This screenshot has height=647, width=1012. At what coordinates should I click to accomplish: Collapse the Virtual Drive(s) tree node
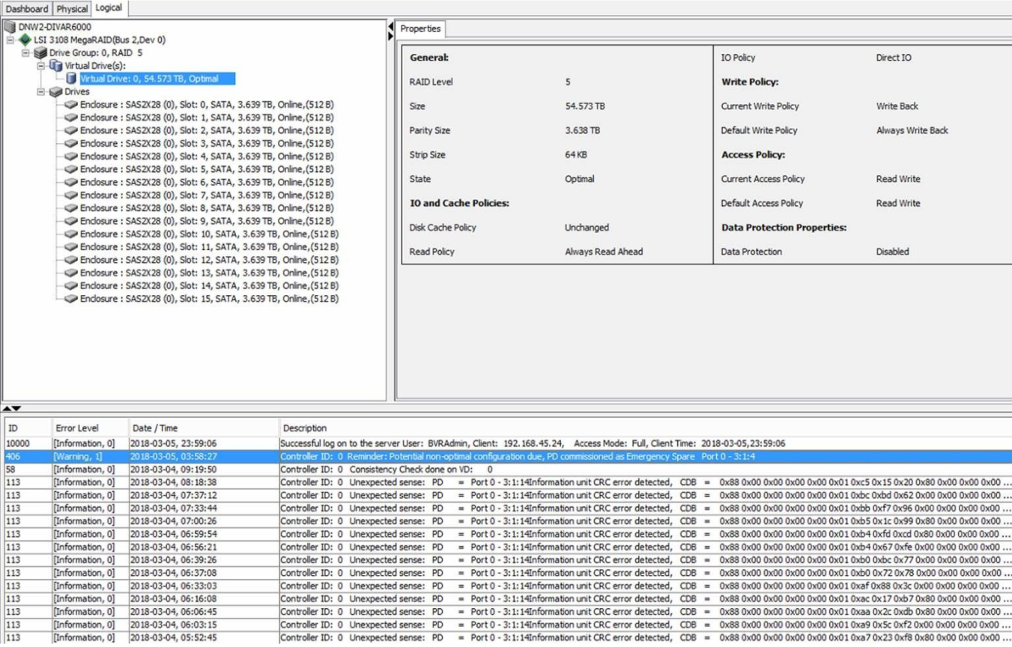click(41, 66)
